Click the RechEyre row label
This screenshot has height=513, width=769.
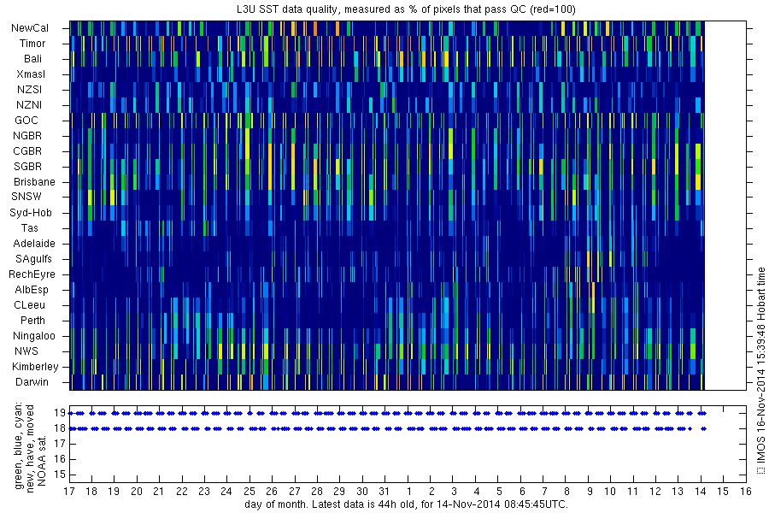(x=32, y=274)
